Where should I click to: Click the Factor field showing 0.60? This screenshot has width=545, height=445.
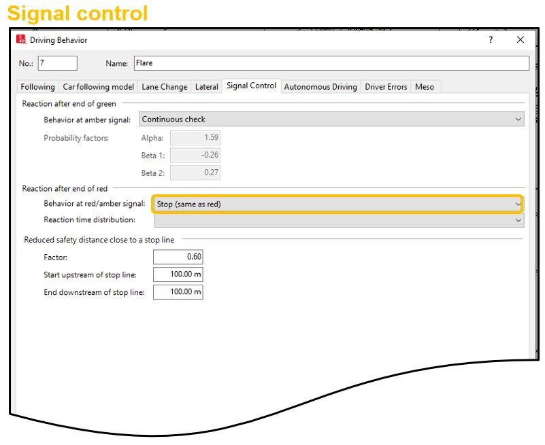(x=178, y=257)
